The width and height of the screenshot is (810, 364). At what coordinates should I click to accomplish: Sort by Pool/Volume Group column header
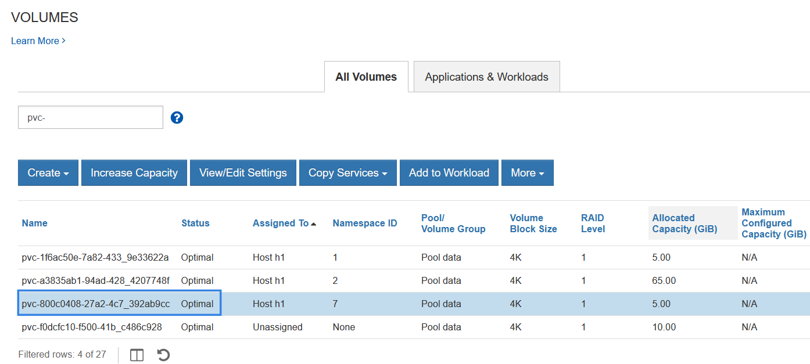click(x=453, y=224)
